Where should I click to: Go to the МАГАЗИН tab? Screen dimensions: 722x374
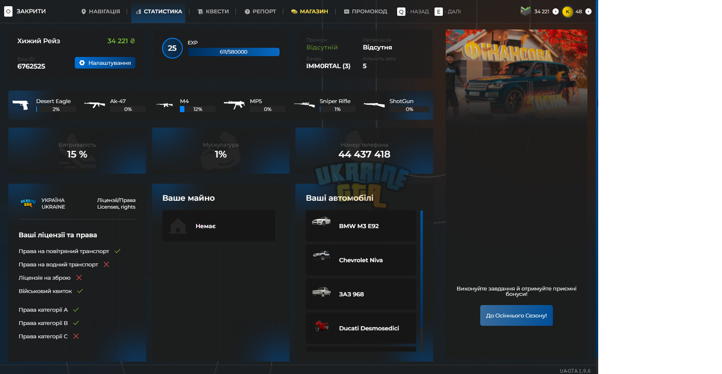click(x=309, y=12)
